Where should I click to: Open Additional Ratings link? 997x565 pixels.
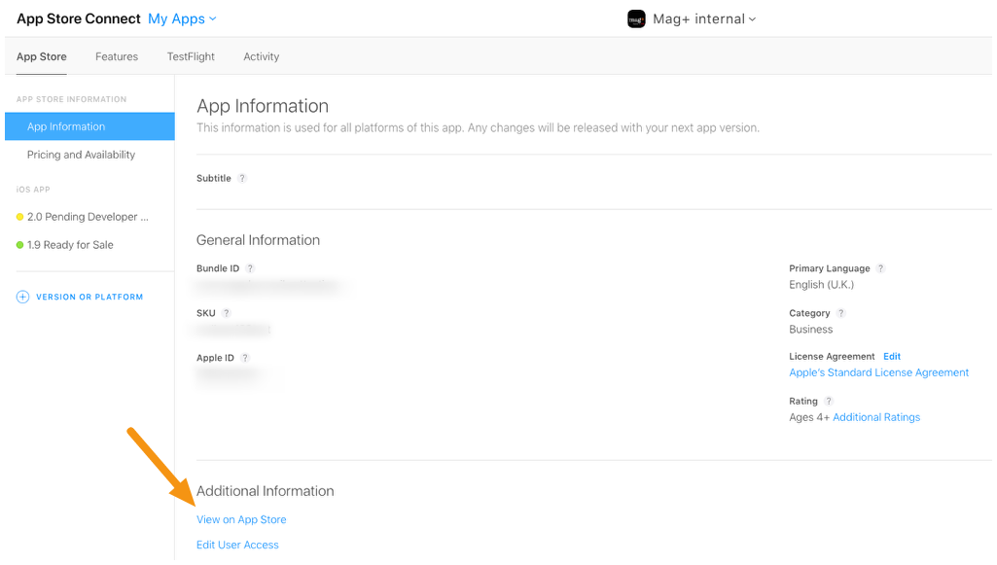click(876, 417)
